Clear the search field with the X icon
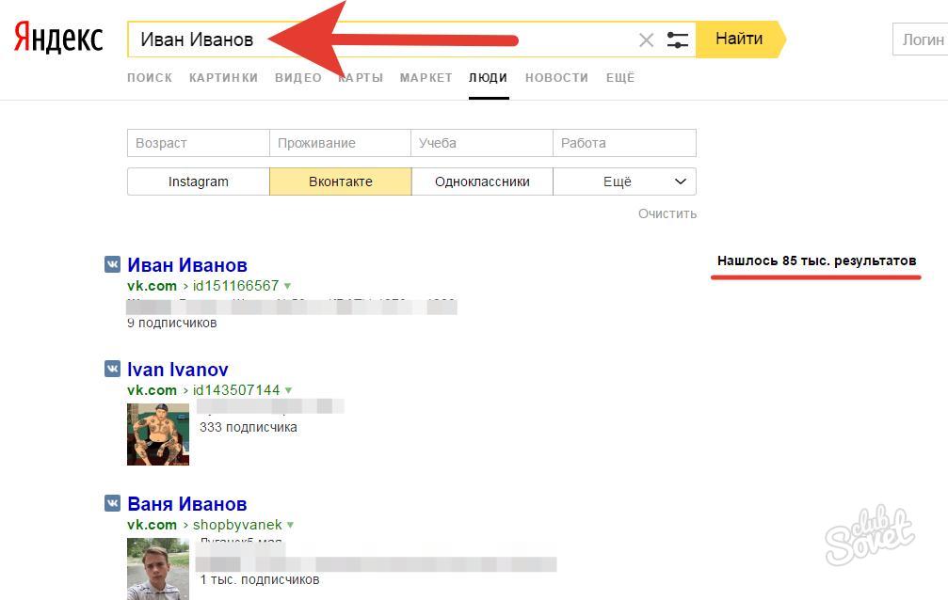This screenshot has height=600, width=948. click(x=647, y=40)
